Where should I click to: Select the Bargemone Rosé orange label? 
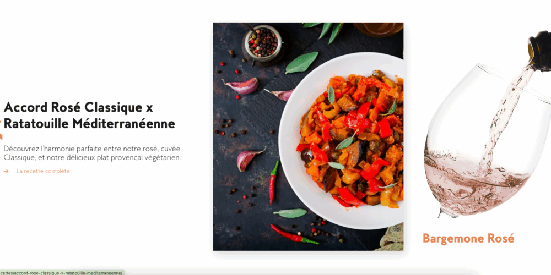coord(468,239)
